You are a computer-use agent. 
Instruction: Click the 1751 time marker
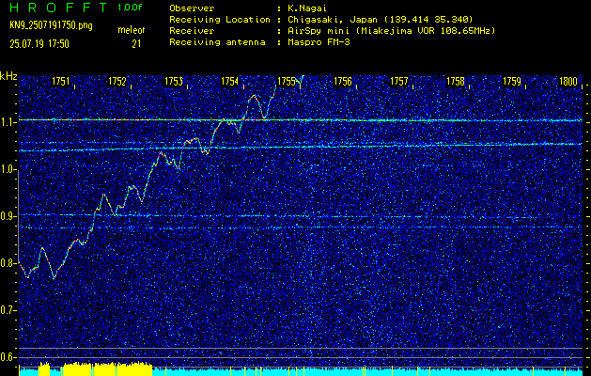pyautogui.click(x=61, y=81)
